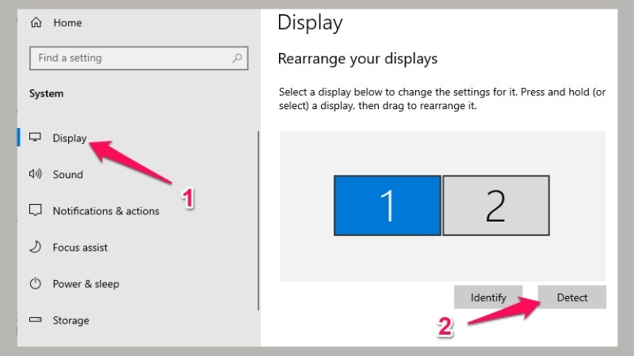Click the sidebar vertical scrollbar
This screenshot has width=634, height=356.
[258, 222]
